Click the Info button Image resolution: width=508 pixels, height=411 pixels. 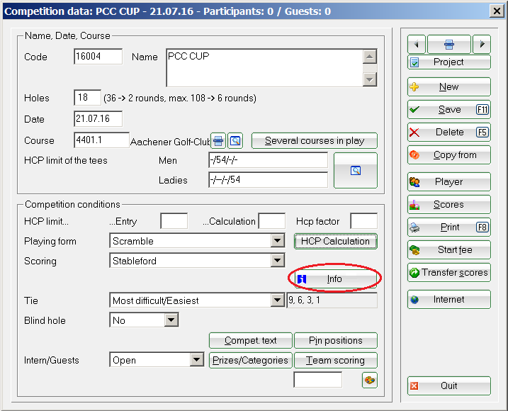point(335,279)
